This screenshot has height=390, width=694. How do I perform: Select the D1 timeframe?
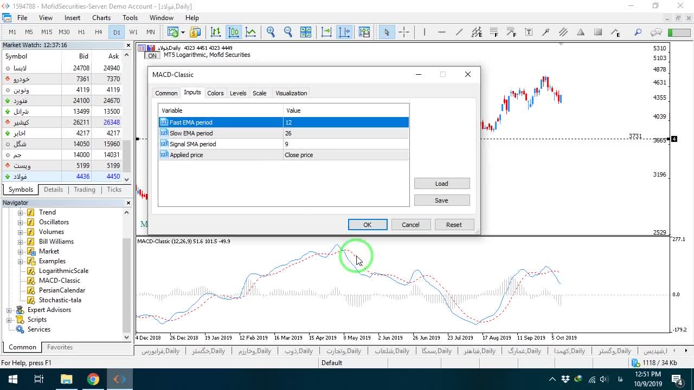(117, 32)
